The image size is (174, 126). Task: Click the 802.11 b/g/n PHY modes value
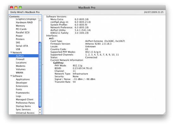tap(93, 52)
